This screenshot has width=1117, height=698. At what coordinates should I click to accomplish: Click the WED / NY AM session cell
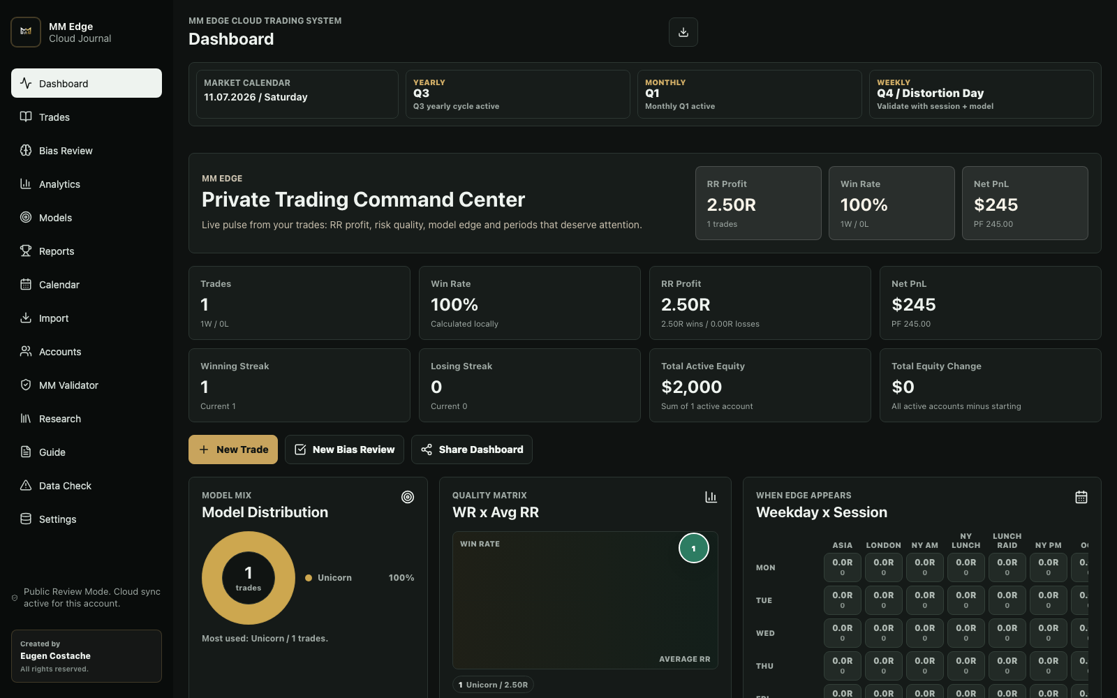click(925, 633)
